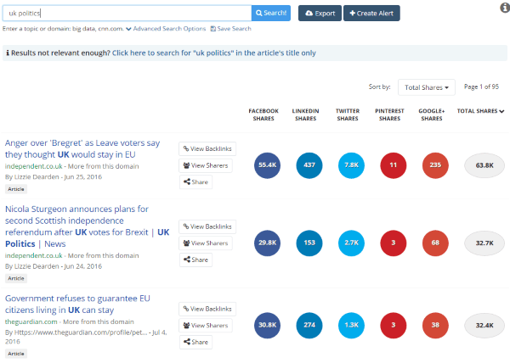View Sharers for the 'Bregret' article
Image resolution: width=510 pixels, height=363 pixels.
pyautogui.click(x=206, y=165)
